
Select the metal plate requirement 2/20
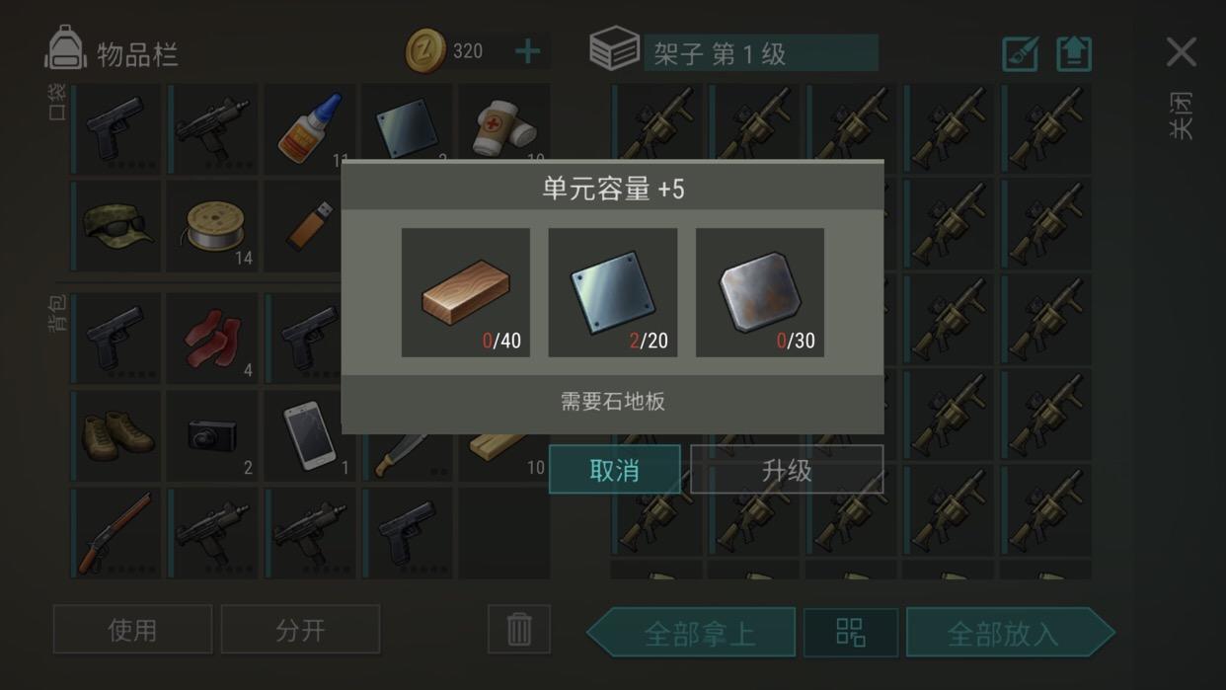tap(613, 293)
